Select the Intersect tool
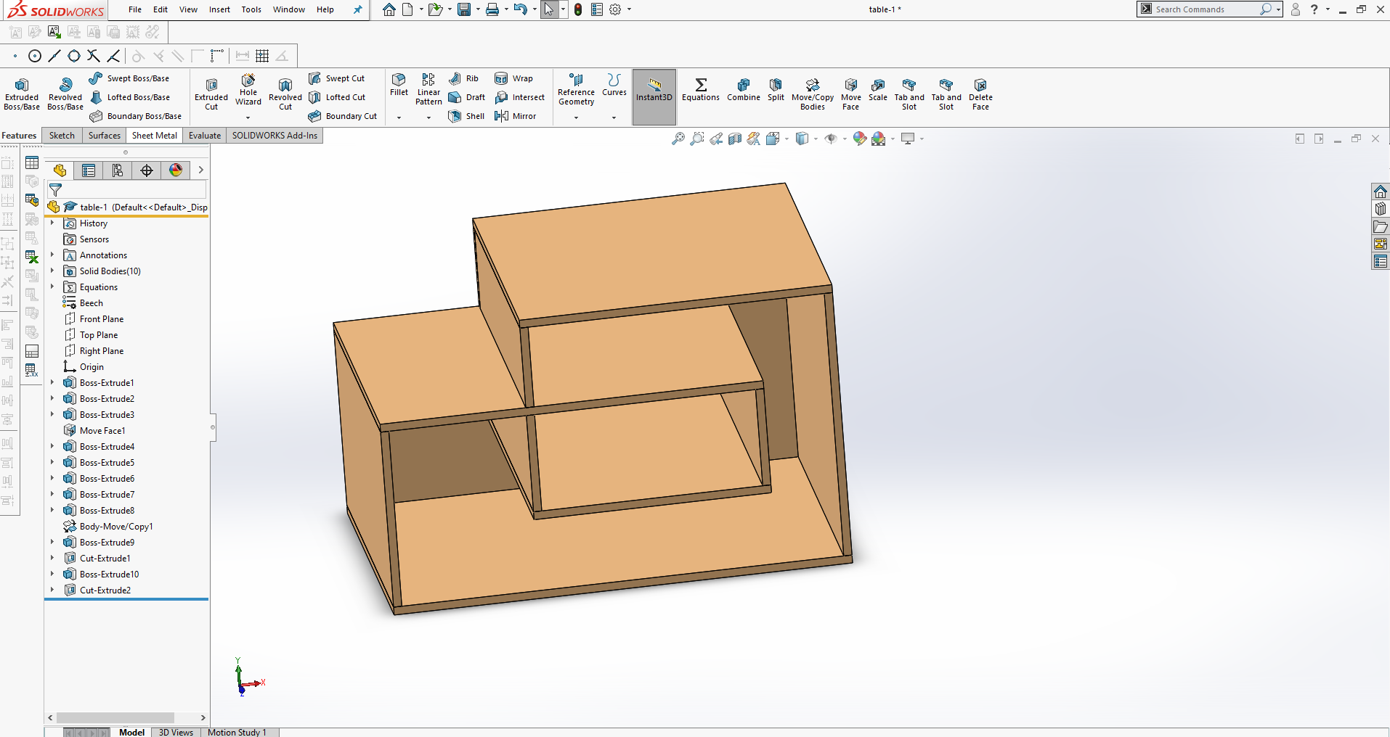Screen dimensions: 1390x737 (519, 97)
